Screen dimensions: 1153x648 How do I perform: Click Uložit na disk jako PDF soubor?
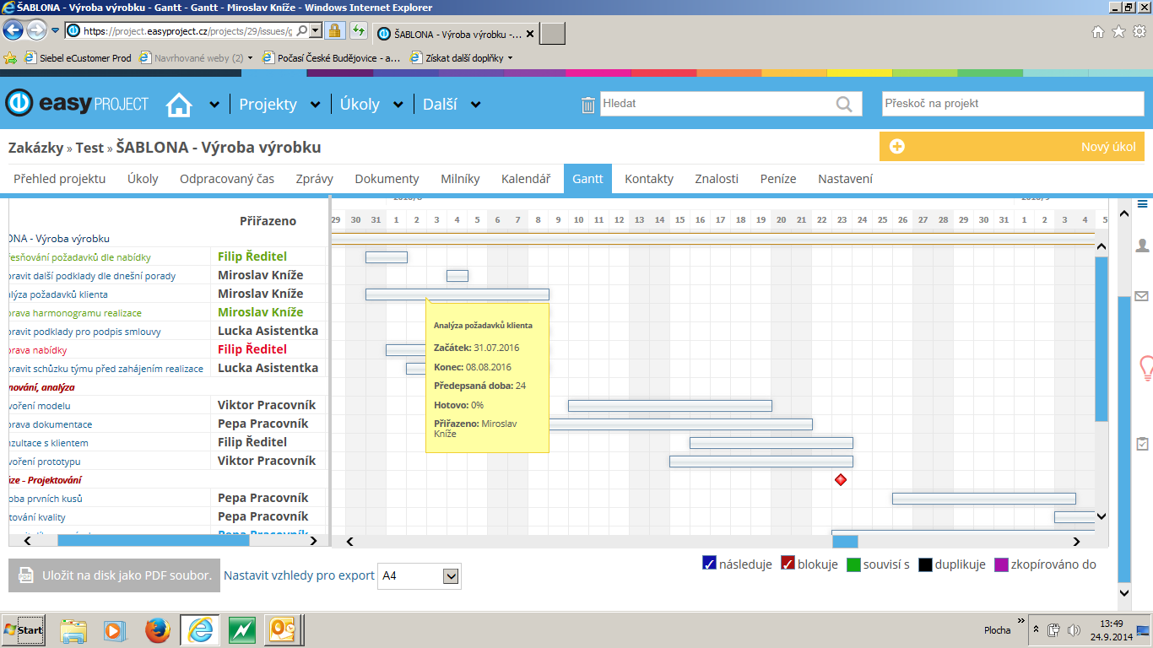pos(115,575)
